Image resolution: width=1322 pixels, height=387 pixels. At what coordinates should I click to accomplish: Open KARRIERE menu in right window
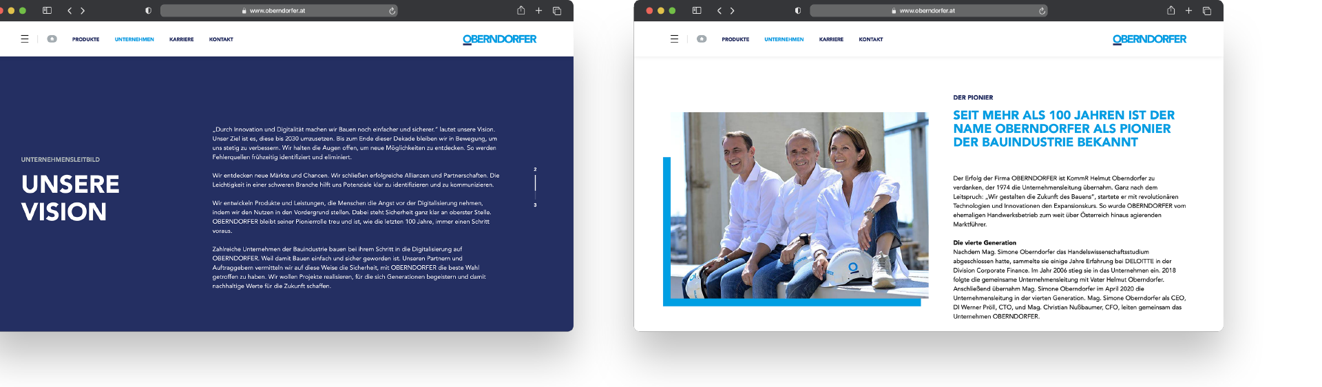tap(831, 39)
